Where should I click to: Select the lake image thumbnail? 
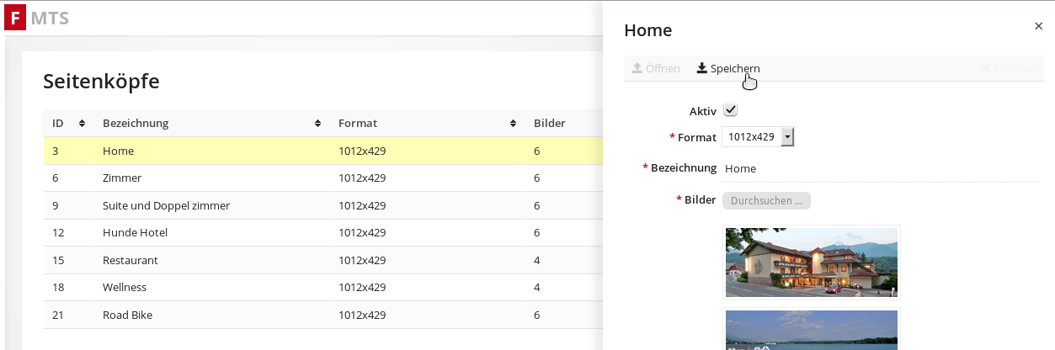pyautogui.click(x=811, y=330)
